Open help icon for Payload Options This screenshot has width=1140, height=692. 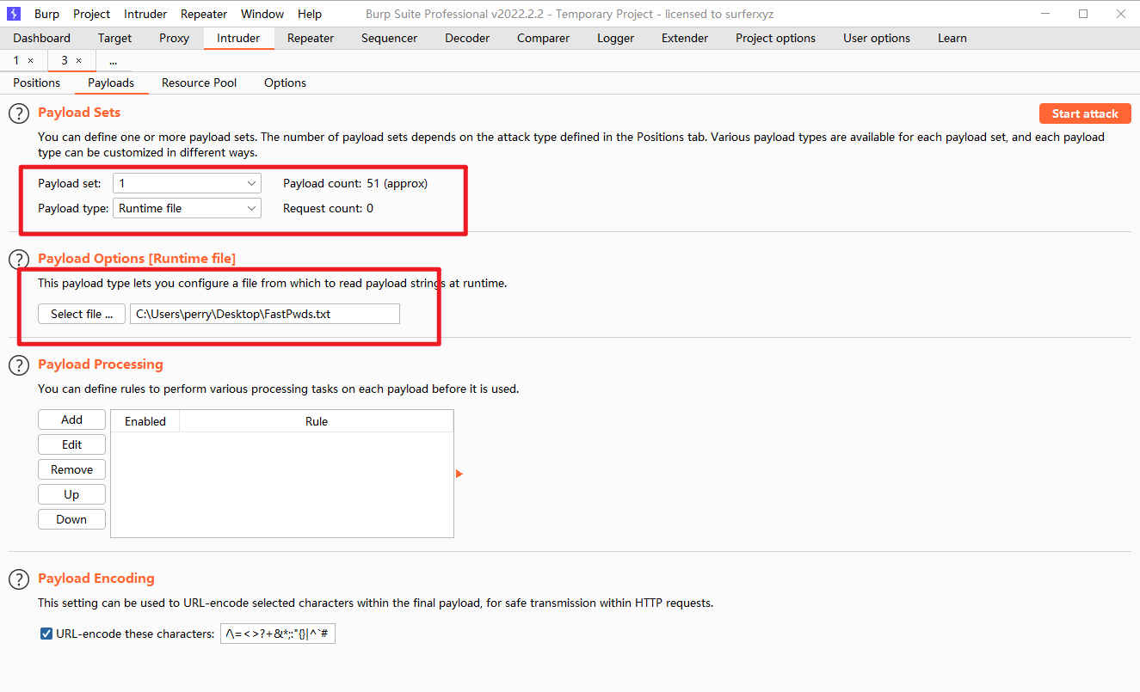[x=19, y=259]
